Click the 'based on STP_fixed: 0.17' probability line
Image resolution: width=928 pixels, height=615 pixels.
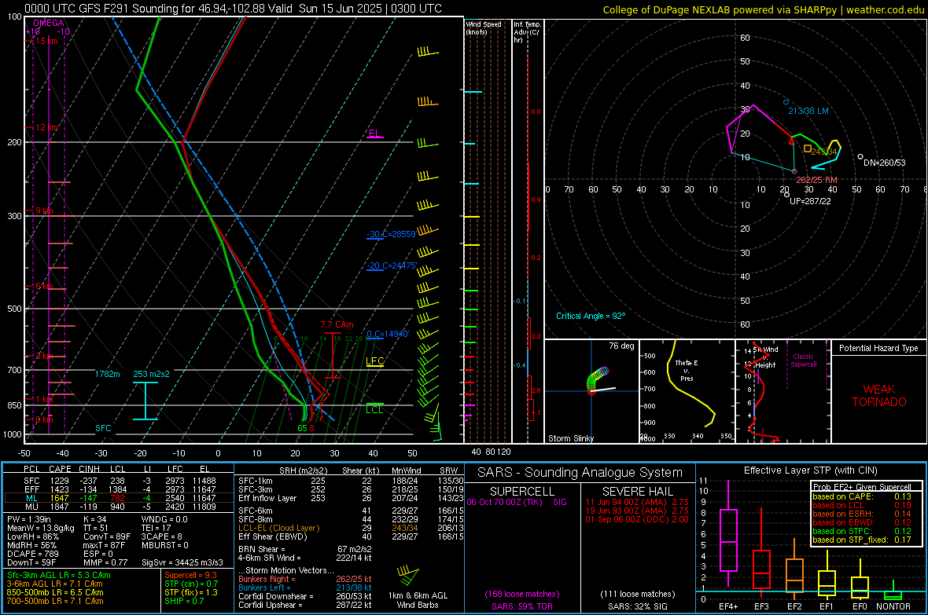coord(862,540)
